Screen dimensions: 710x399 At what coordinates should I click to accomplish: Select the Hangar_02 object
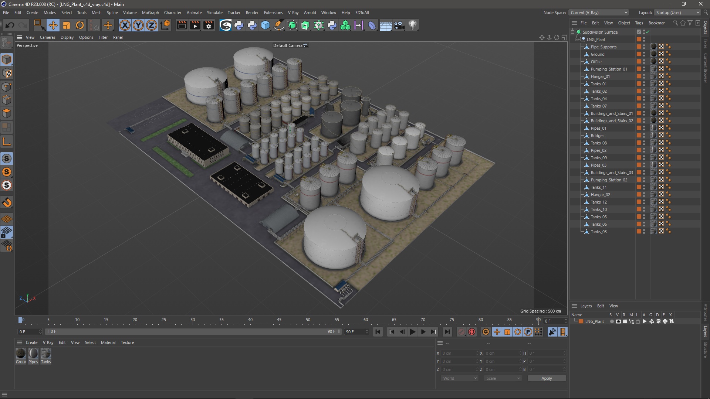(600, 195)
